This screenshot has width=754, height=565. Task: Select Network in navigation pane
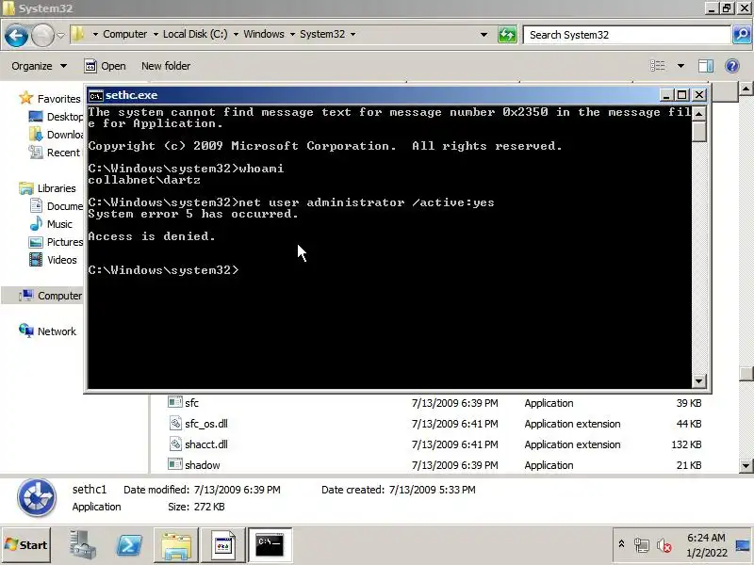tap(48, 331)
